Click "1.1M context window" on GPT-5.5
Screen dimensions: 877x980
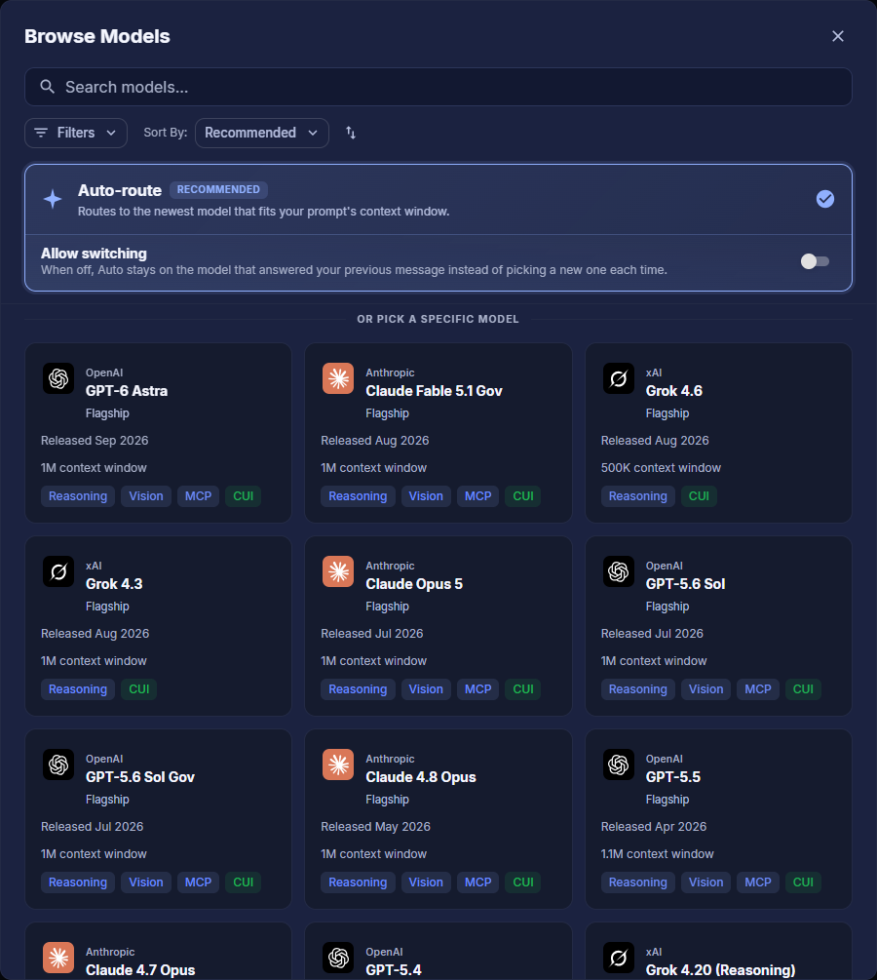[657, 854]
